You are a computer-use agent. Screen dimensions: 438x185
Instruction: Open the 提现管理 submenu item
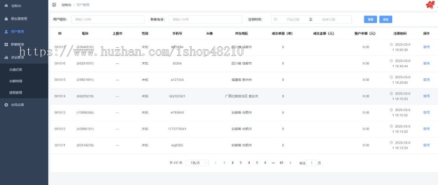pyautogui.click(x=16, y=92)
